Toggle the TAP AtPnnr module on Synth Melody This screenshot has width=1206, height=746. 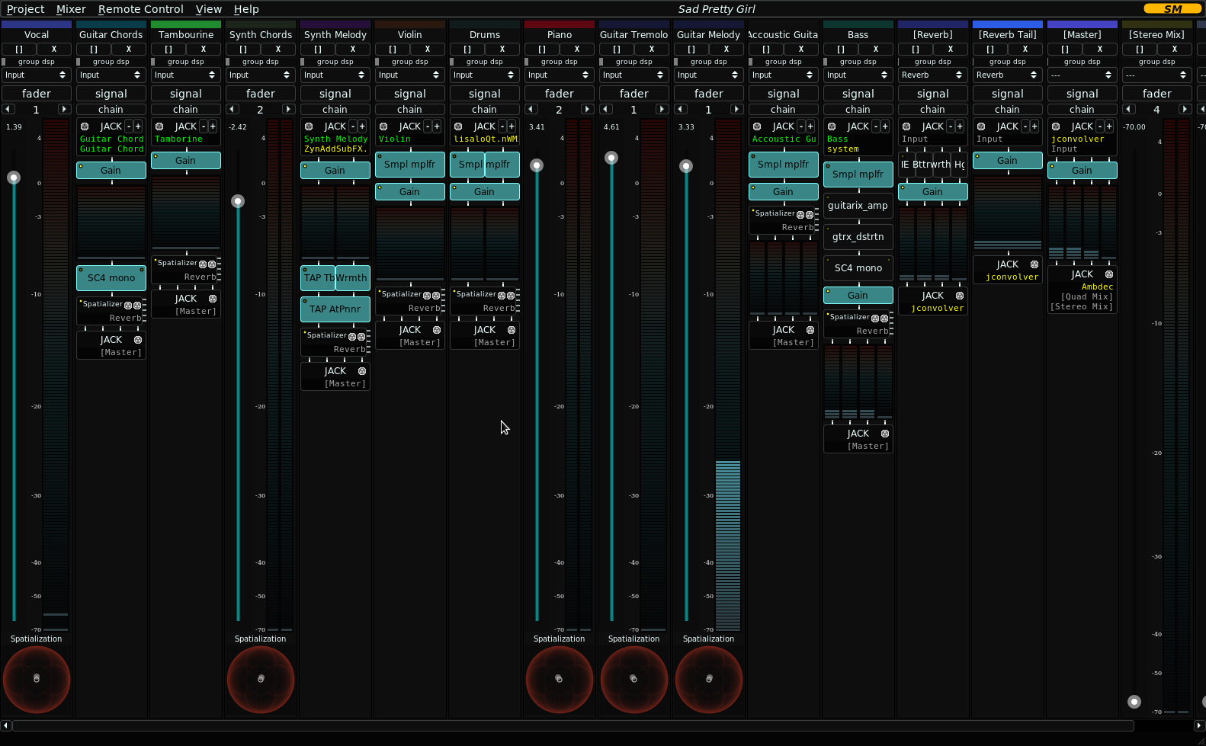point(335,309)
